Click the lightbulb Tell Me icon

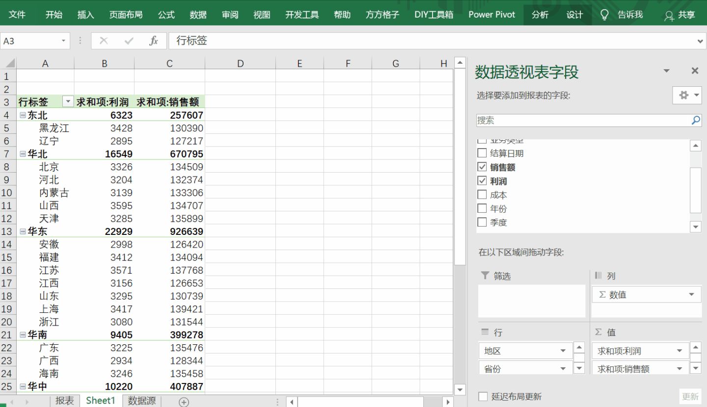tap(605, 15)
